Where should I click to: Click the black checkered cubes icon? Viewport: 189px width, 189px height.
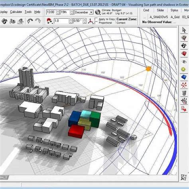tap(184, 46)
